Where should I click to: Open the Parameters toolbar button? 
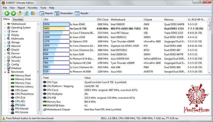[x=64, y=13]
